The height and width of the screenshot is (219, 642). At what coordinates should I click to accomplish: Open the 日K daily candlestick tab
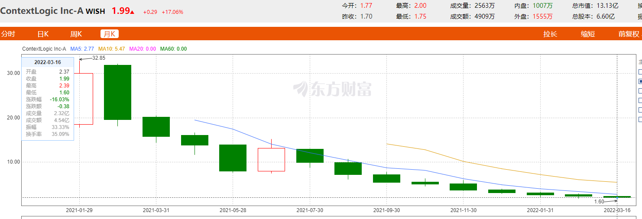(43, 34)
